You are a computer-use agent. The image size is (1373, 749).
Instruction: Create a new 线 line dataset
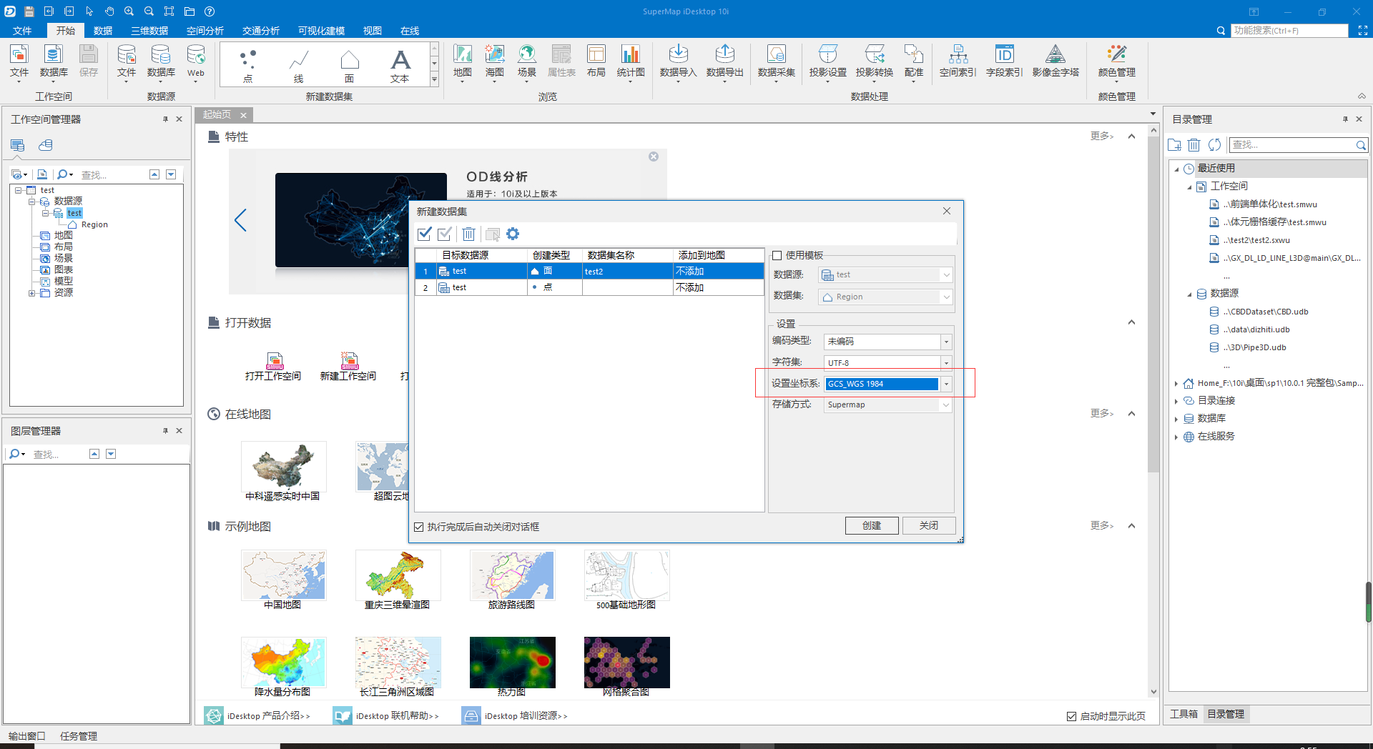[x=298, y=66]
